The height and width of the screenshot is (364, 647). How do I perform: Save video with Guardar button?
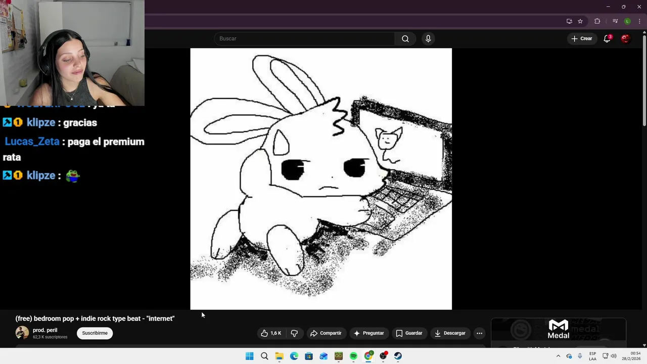(409, 333)
